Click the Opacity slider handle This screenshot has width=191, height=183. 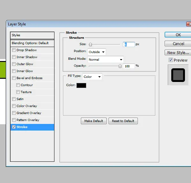pos(120,66)
